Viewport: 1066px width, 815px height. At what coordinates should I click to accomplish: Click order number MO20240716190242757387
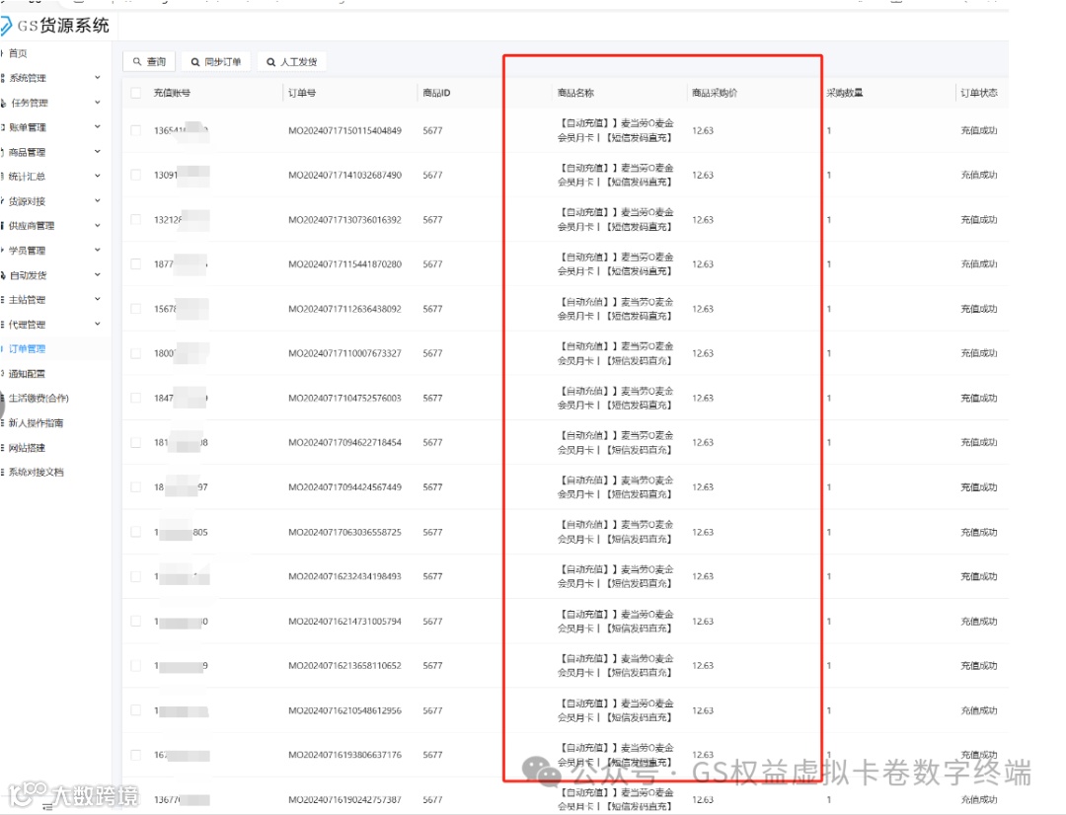coord(344,800)
